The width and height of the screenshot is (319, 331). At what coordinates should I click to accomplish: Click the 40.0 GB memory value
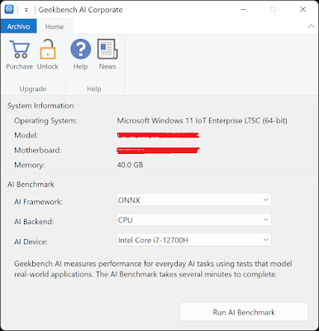130,165
